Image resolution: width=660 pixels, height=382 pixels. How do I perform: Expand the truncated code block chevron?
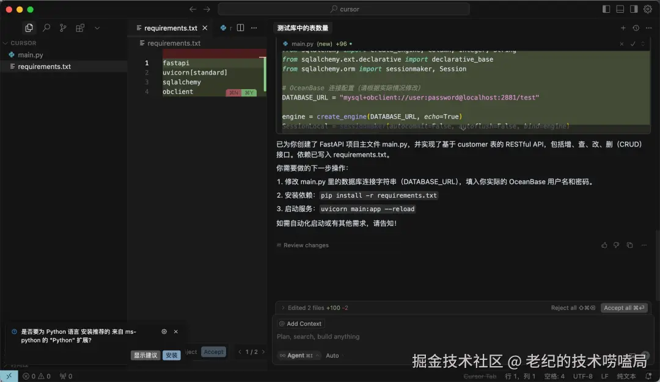(463, 128)
